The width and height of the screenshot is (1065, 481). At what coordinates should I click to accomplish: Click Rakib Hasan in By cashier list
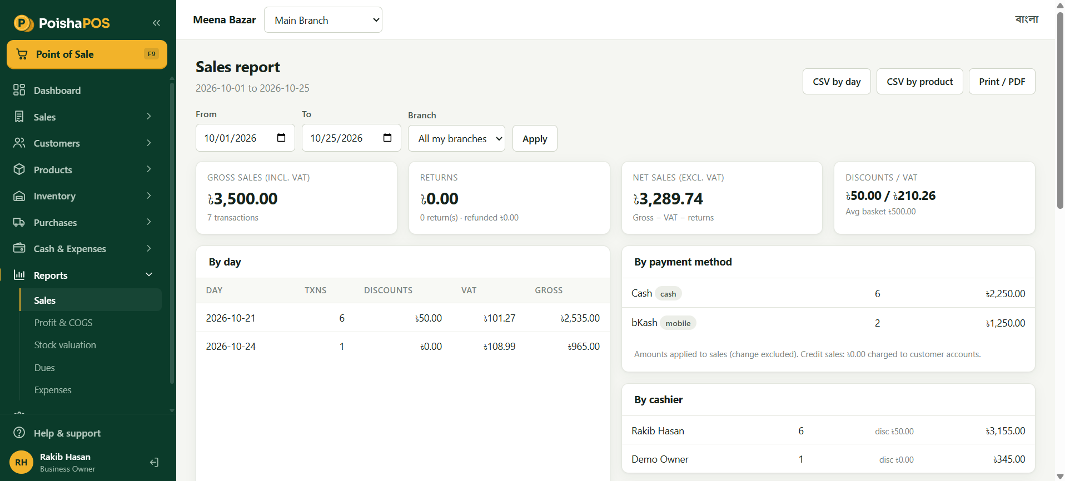[x=658, y=431]
